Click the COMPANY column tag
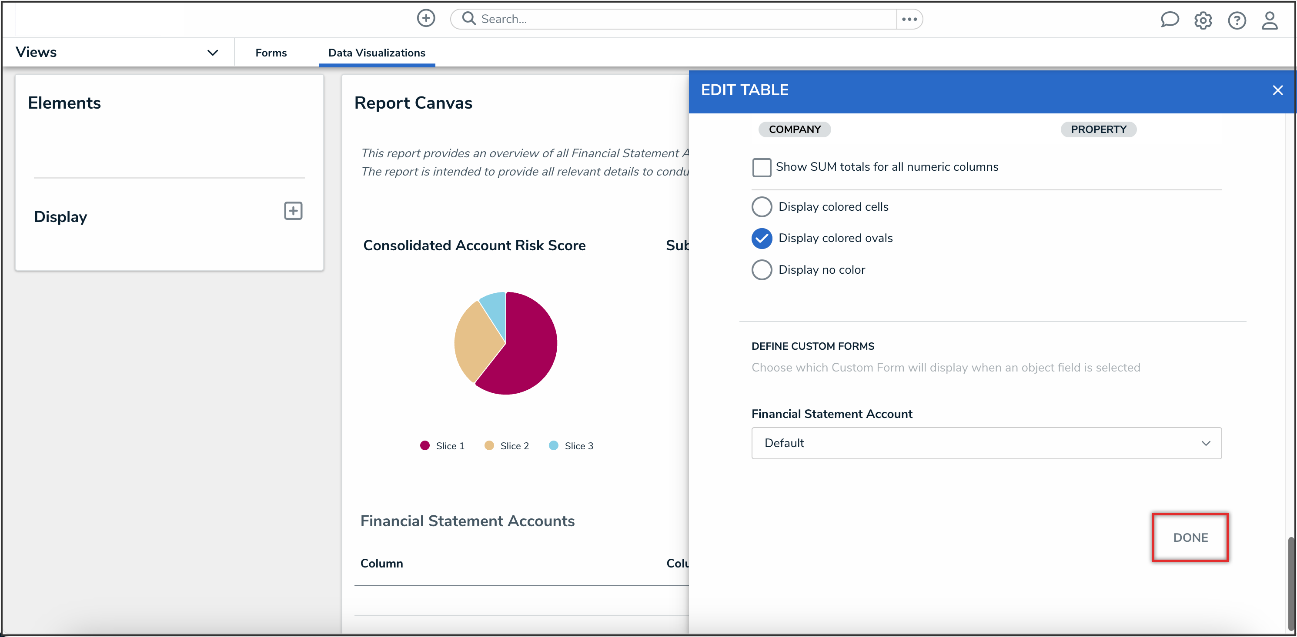The image size is (1297, 637). click(x=794, y=129)
